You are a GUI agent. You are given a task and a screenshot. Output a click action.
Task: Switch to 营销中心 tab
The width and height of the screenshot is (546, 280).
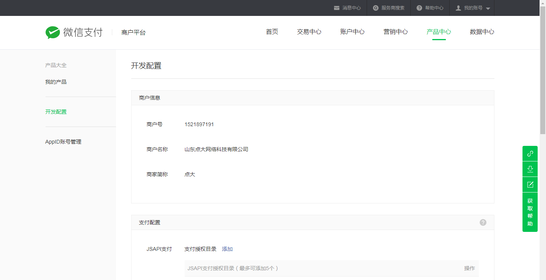[x=395, y=32]
